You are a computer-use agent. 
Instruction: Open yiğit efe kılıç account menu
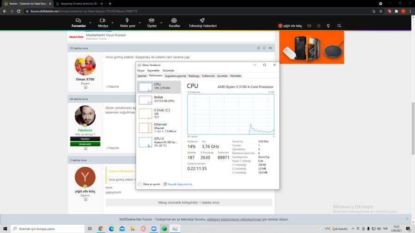pos(290,26)
